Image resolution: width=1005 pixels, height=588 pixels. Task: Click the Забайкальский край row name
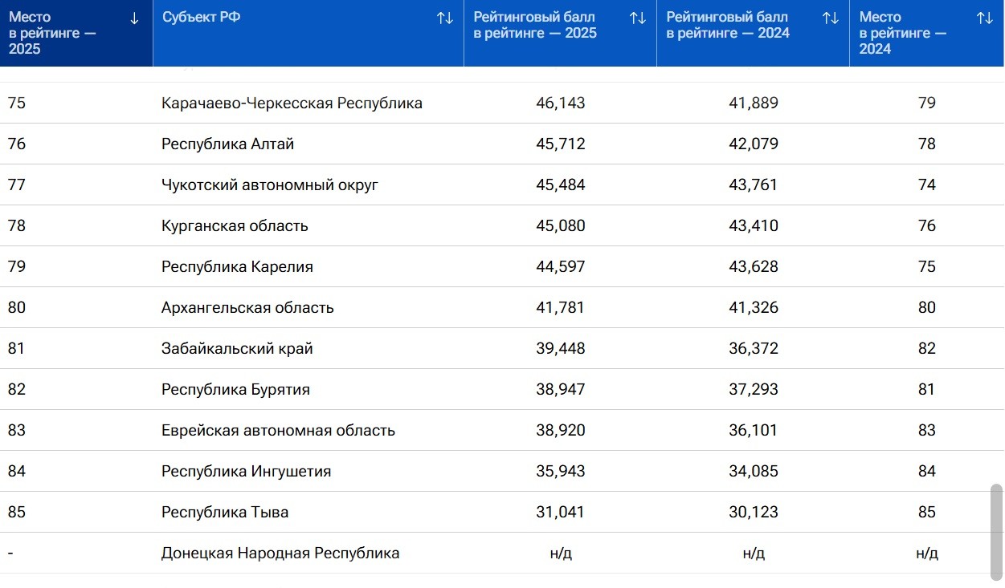tap(237, 349)
